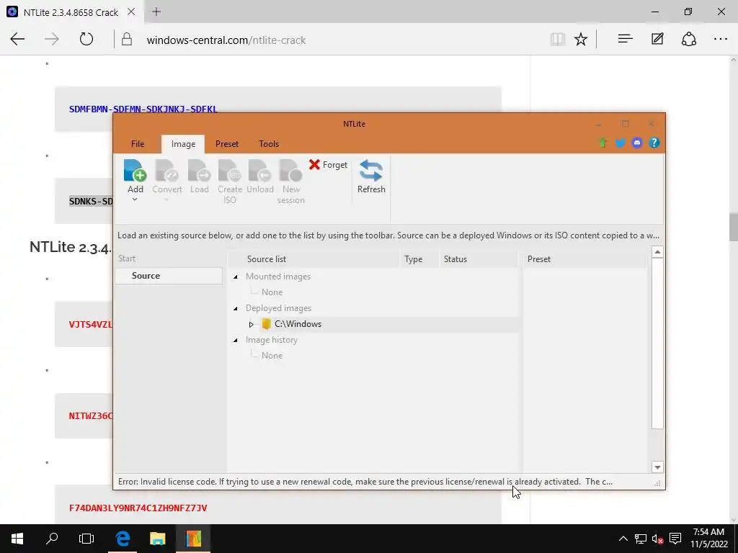738x553 pixels.
Task: Collapse the Mounted images group
Action: tap(236, 277)
